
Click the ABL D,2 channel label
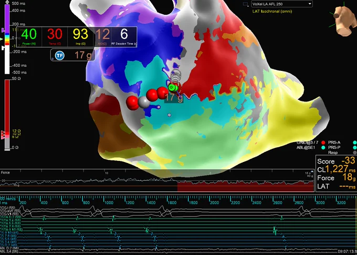(x=9, y=248)
